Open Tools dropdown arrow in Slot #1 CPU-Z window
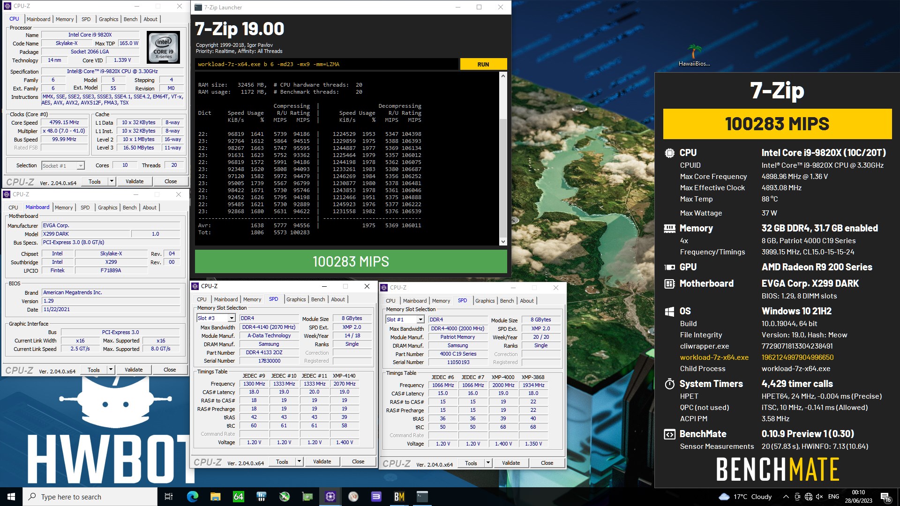900x506 pixels. click(488, 463)
